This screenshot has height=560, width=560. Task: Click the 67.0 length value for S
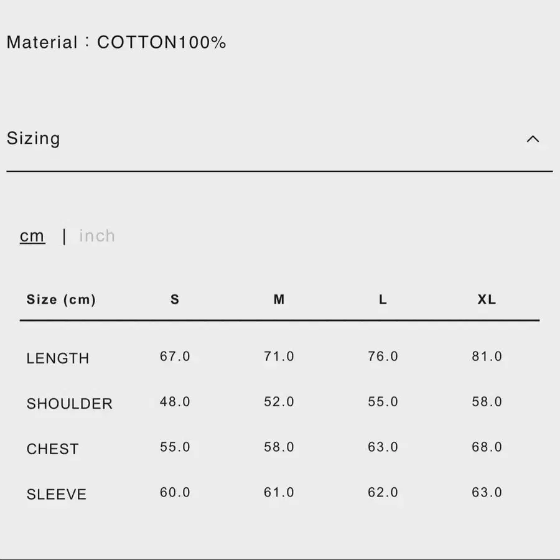(x=175, y=357)
